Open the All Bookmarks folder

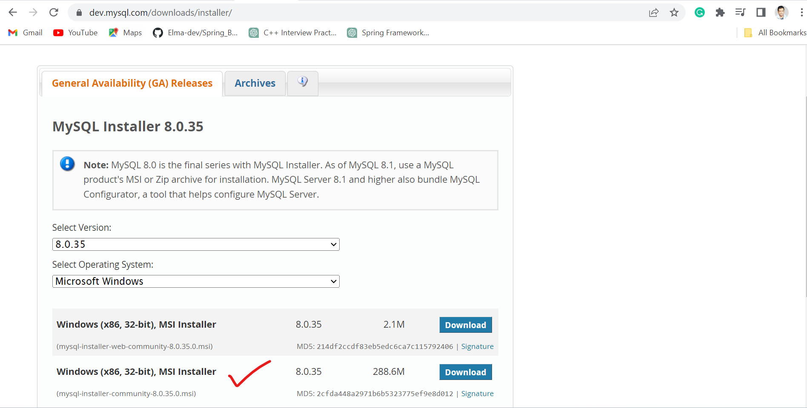point(775,33)
